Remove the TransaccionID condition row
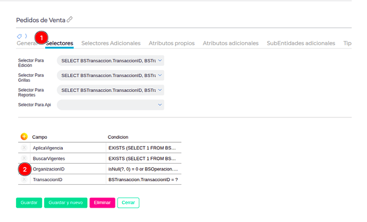 tap(24, 180)
